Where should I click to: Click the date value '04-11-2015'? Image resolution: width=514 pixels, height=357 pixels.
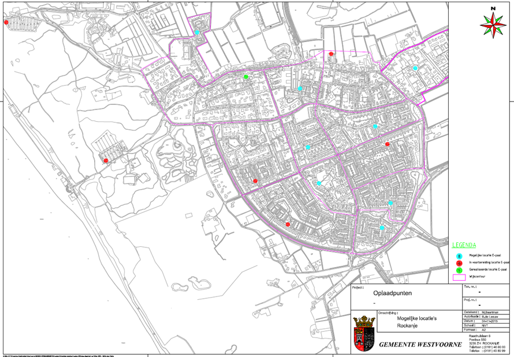489,321
